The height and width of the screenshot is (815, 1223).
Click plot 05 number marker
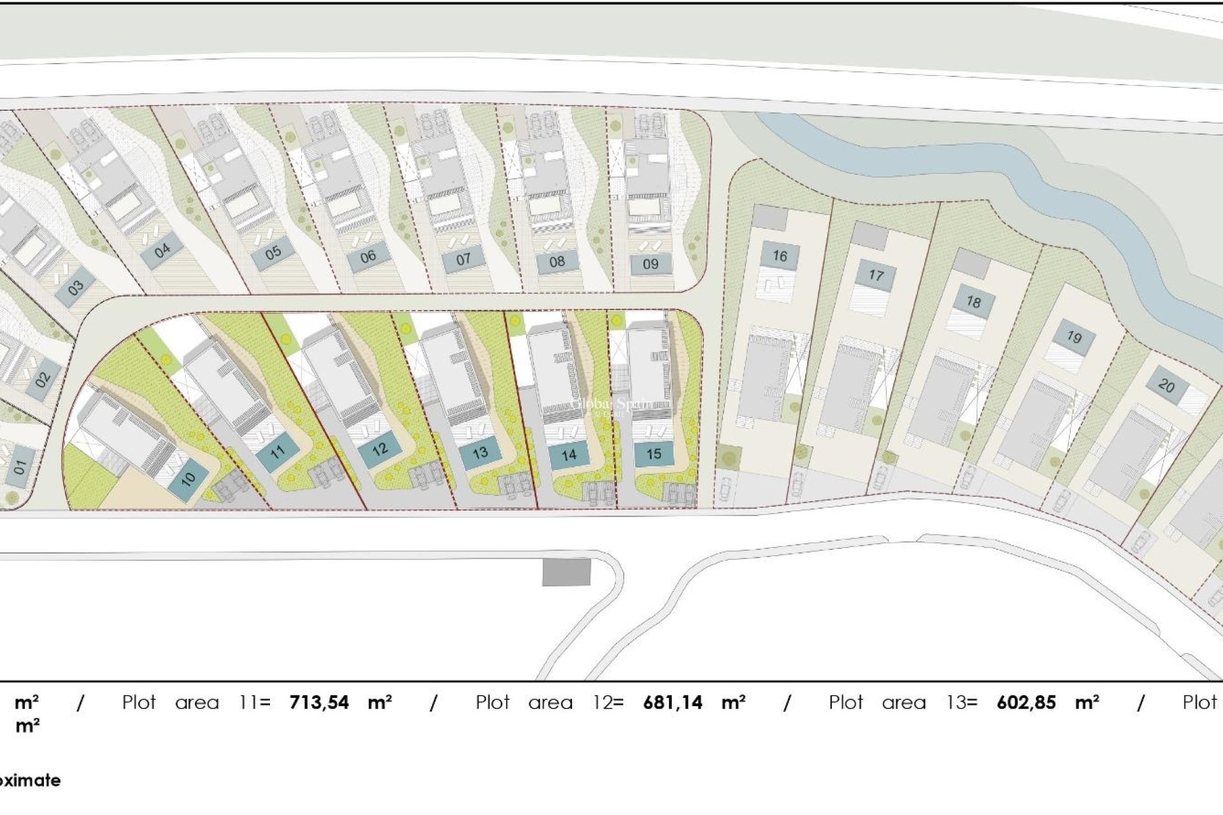pos(273,253)
